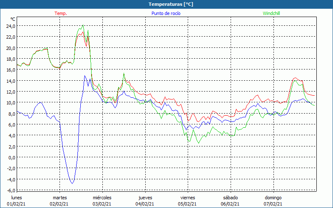The width and height of the screenshot is (333, 208).
Task: Click the 06/02/21 date label
Action: point(230,204)
